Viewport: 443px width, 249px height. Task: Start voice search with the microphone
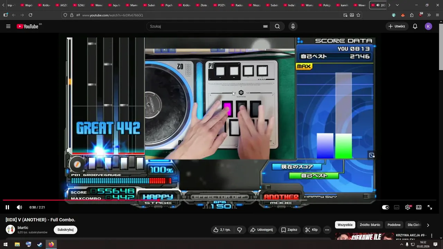293,26
